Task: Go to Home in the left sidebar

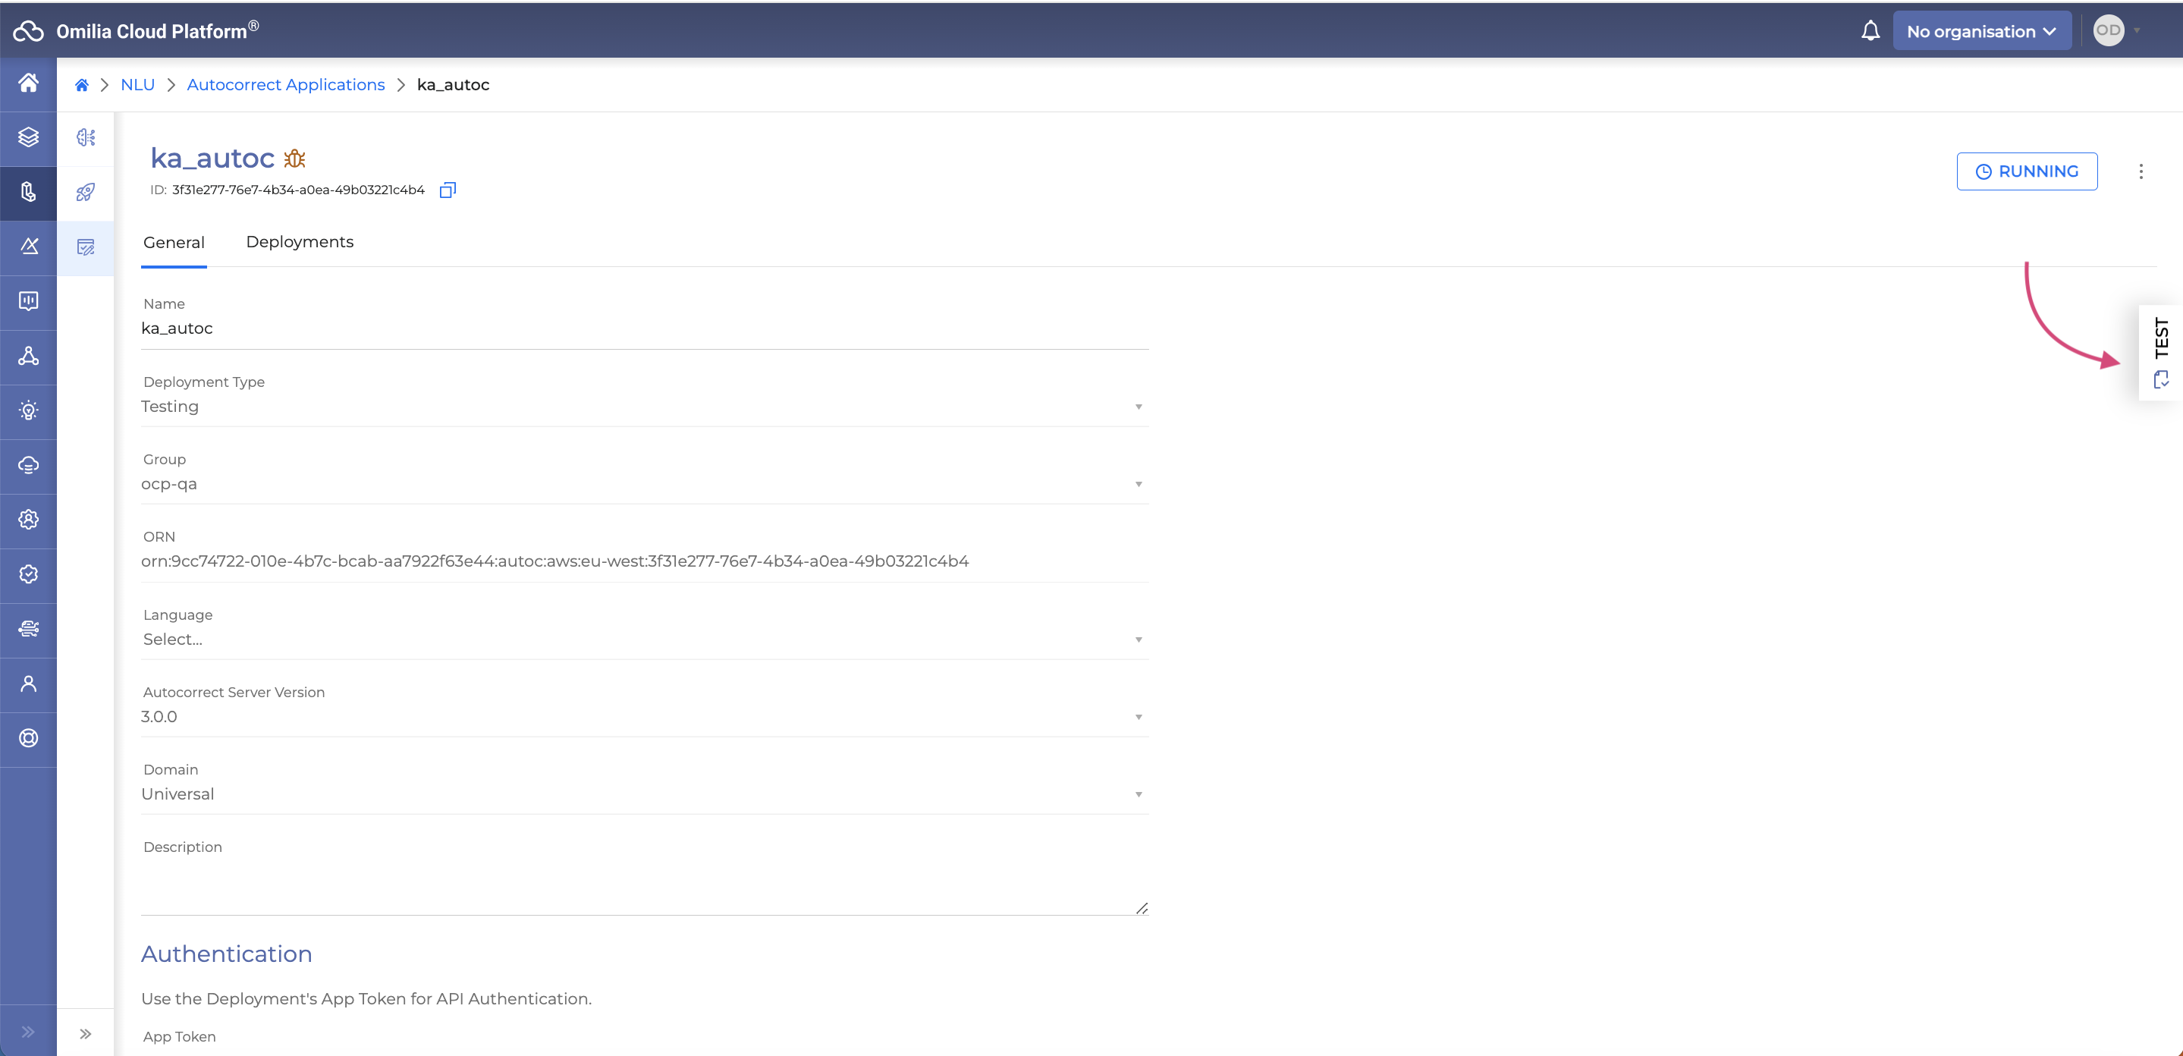Action: (28, 83)
